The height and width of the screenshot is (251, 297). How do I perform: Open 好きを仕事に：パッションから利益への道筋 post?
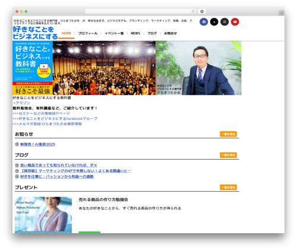click(x=57, y=176)
